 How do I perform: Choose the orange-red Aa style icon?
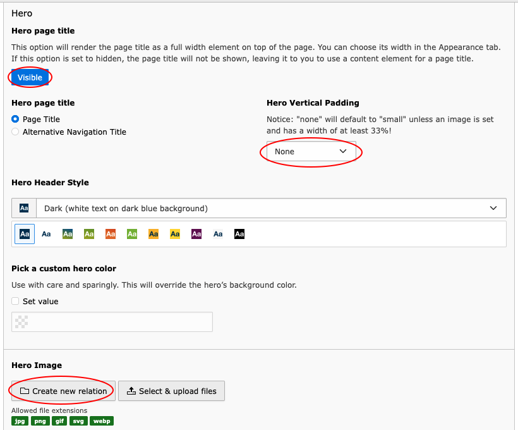[111, 234]
